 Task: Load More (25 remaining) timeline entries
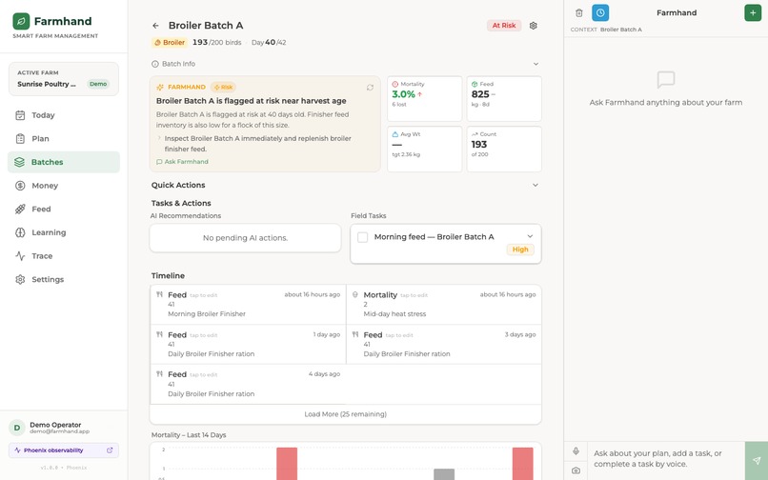(x=345, y=414)
